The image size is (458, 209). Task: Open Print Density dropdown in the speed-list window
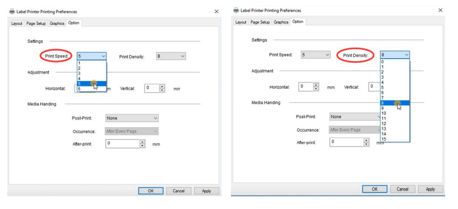click(171, 56)
